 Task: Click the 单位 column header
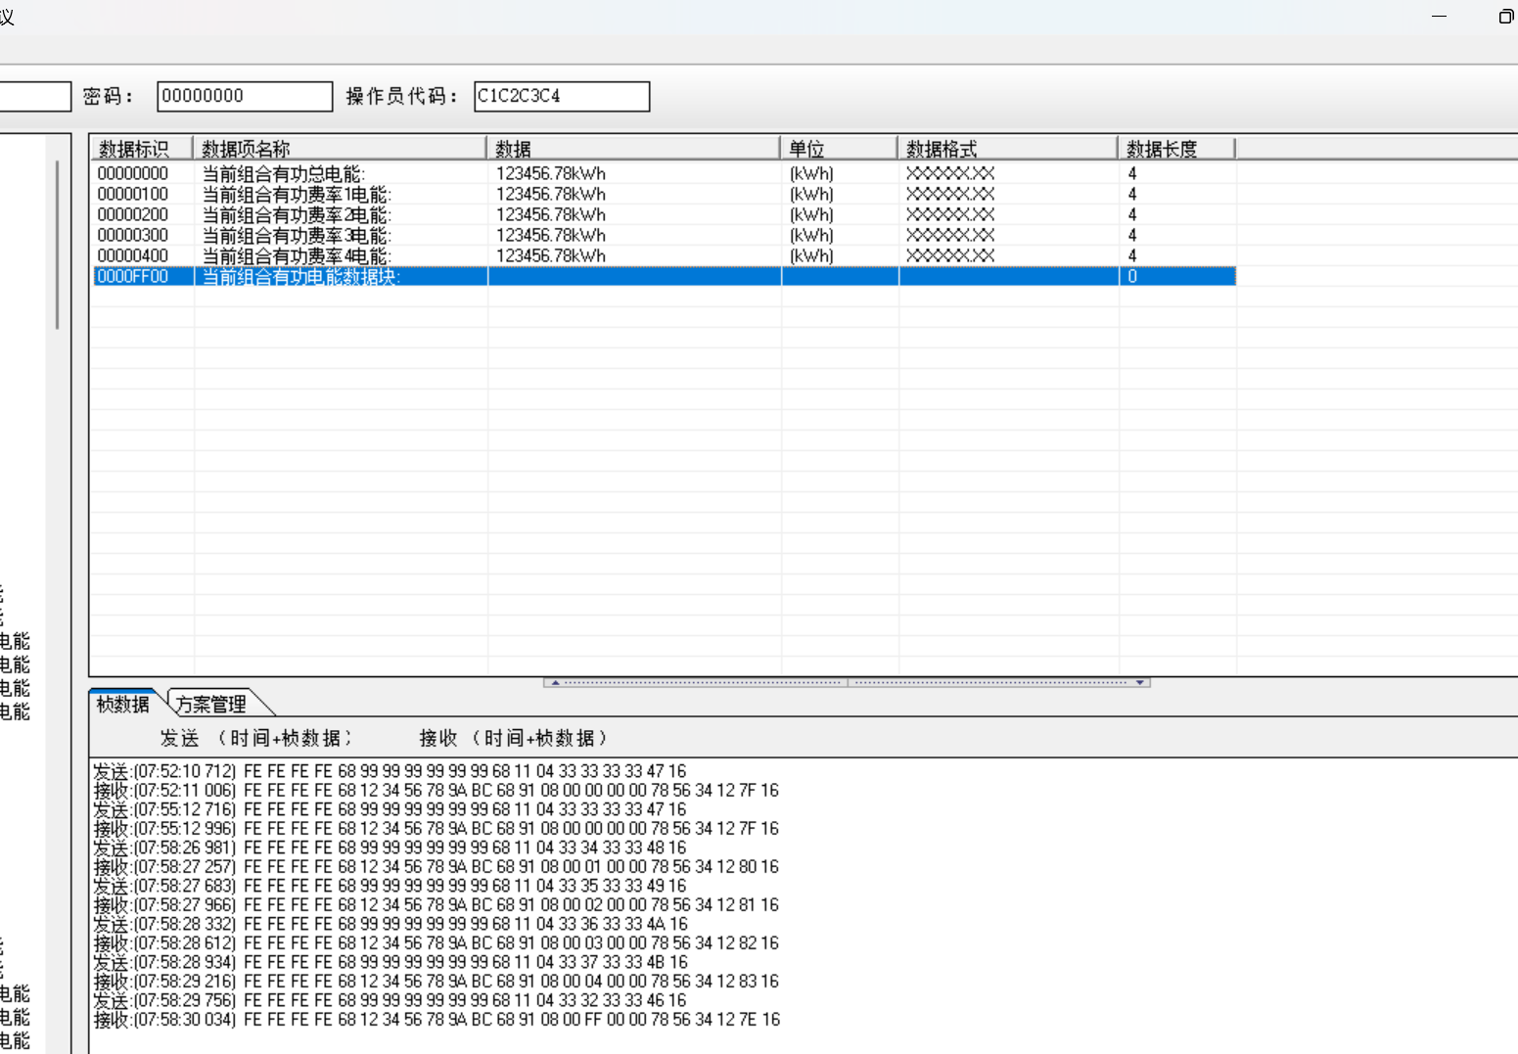click(839, 149)
